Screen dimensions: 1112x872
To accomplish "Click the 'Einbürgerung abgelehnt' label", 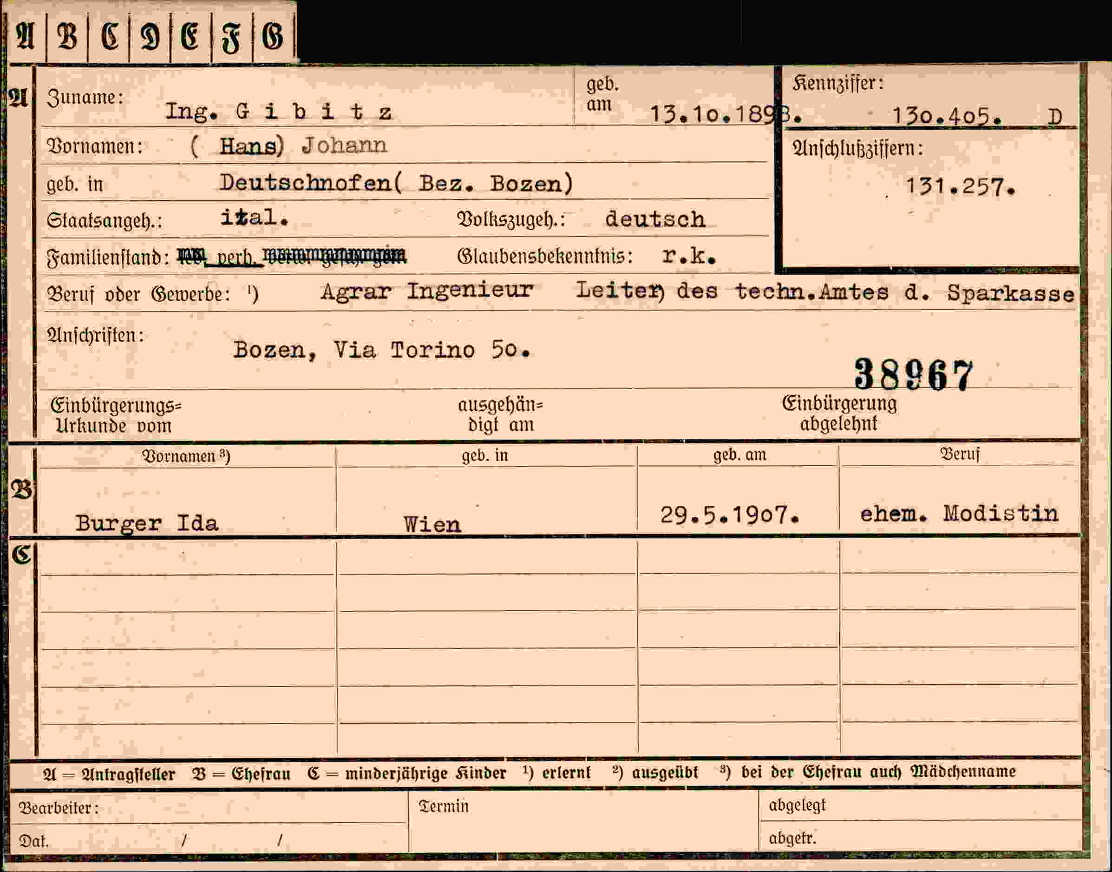I will (840, 413).
